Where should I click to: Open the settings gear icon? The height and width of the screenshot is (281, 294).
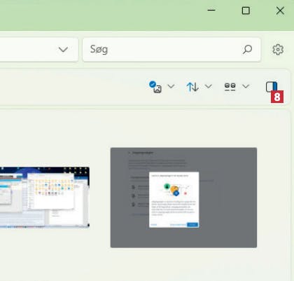click(x=278, y=50)
